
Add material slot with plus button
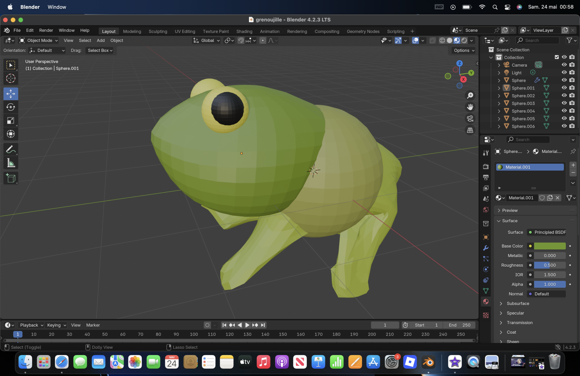[x=573, y=165]
